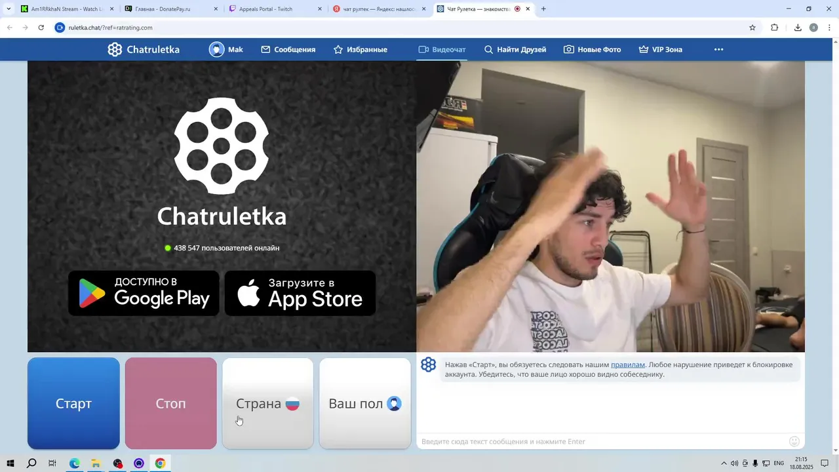Screen dimensions: 839x472
Task: Open Windows taskbar search
Action: pyautogui.click(x=31, y=463)
